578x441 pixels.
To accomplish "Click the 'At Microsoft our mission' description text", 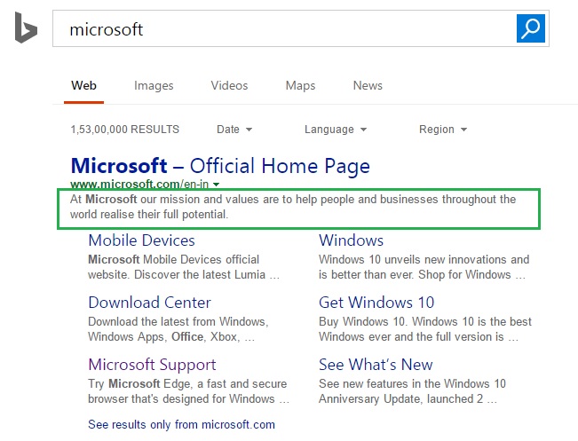I will 293,207.
